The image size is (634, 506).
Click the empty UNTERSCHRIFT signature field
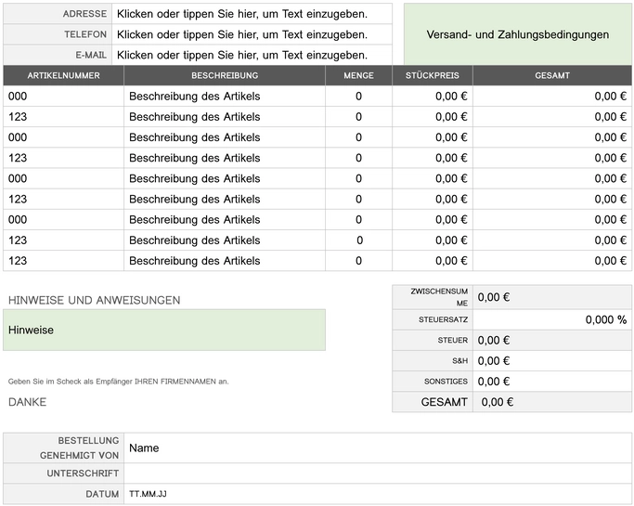tap(378, 474)
